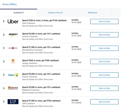Switch to the Saved to Card tab
Screen dimensions: 121x110
pyautogui.click(x=56, y=13)
